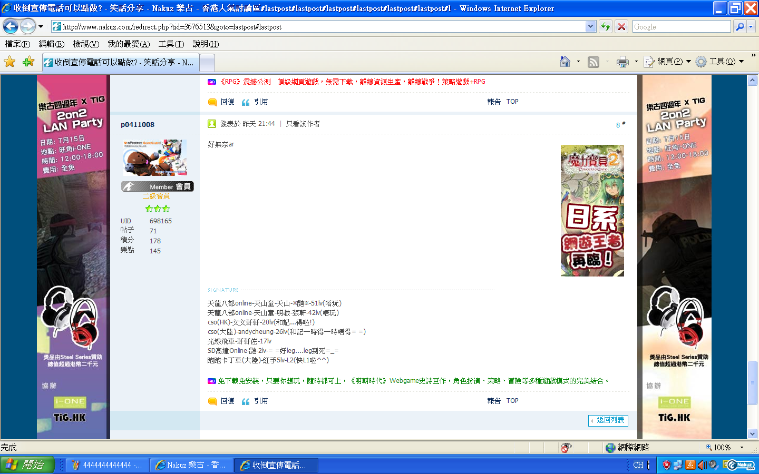Click inside the Google search box

(681, 26)
